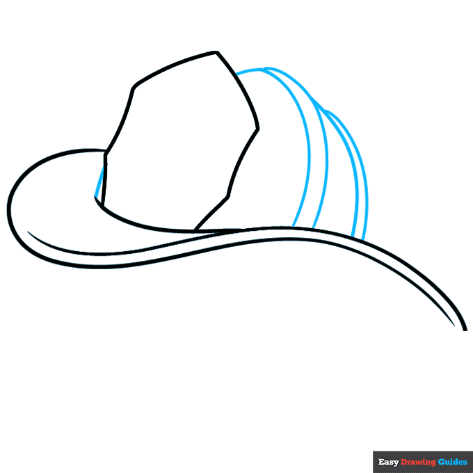This screenshot has width=473, height=473.
Task: Click the bottom point of the front shield
Action: tap(195, 229)
